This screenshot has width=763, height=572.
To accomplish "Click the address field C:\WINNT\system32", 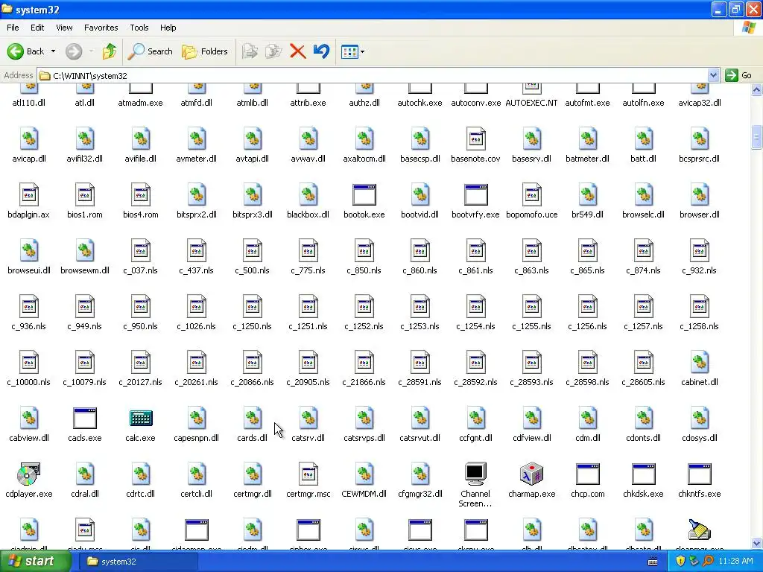I will (x=373, y=75).
